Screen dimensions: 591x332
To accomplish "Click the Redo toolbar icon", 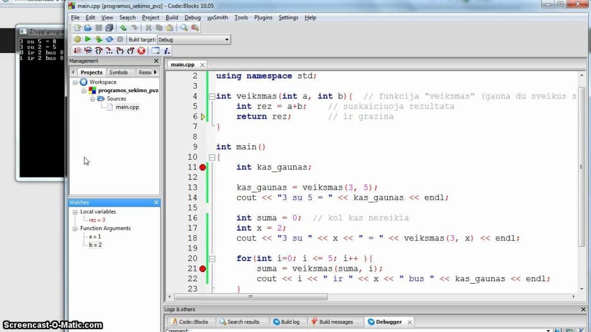I will point(134,28).
